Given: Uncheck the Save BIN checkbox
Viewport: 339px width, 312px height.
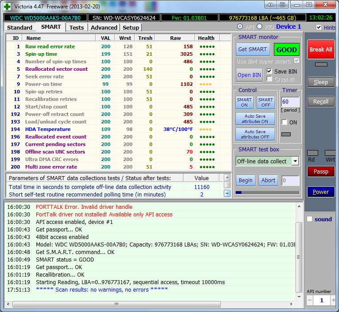Looking at the screenshot, I should pos(269,71).
